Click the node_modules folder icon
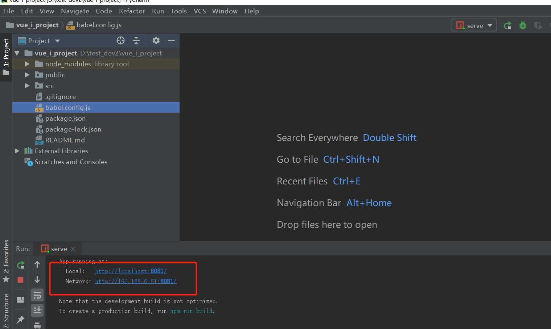551x329 pixels. click(39, 64)
